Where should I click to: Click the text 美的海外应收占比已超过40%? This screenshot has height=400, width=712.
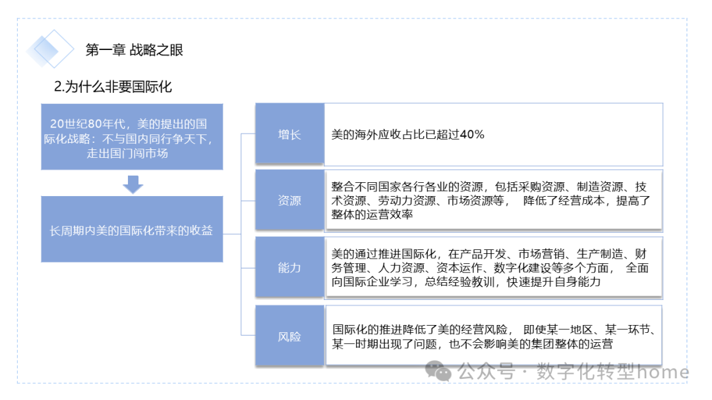coord(408,135)
